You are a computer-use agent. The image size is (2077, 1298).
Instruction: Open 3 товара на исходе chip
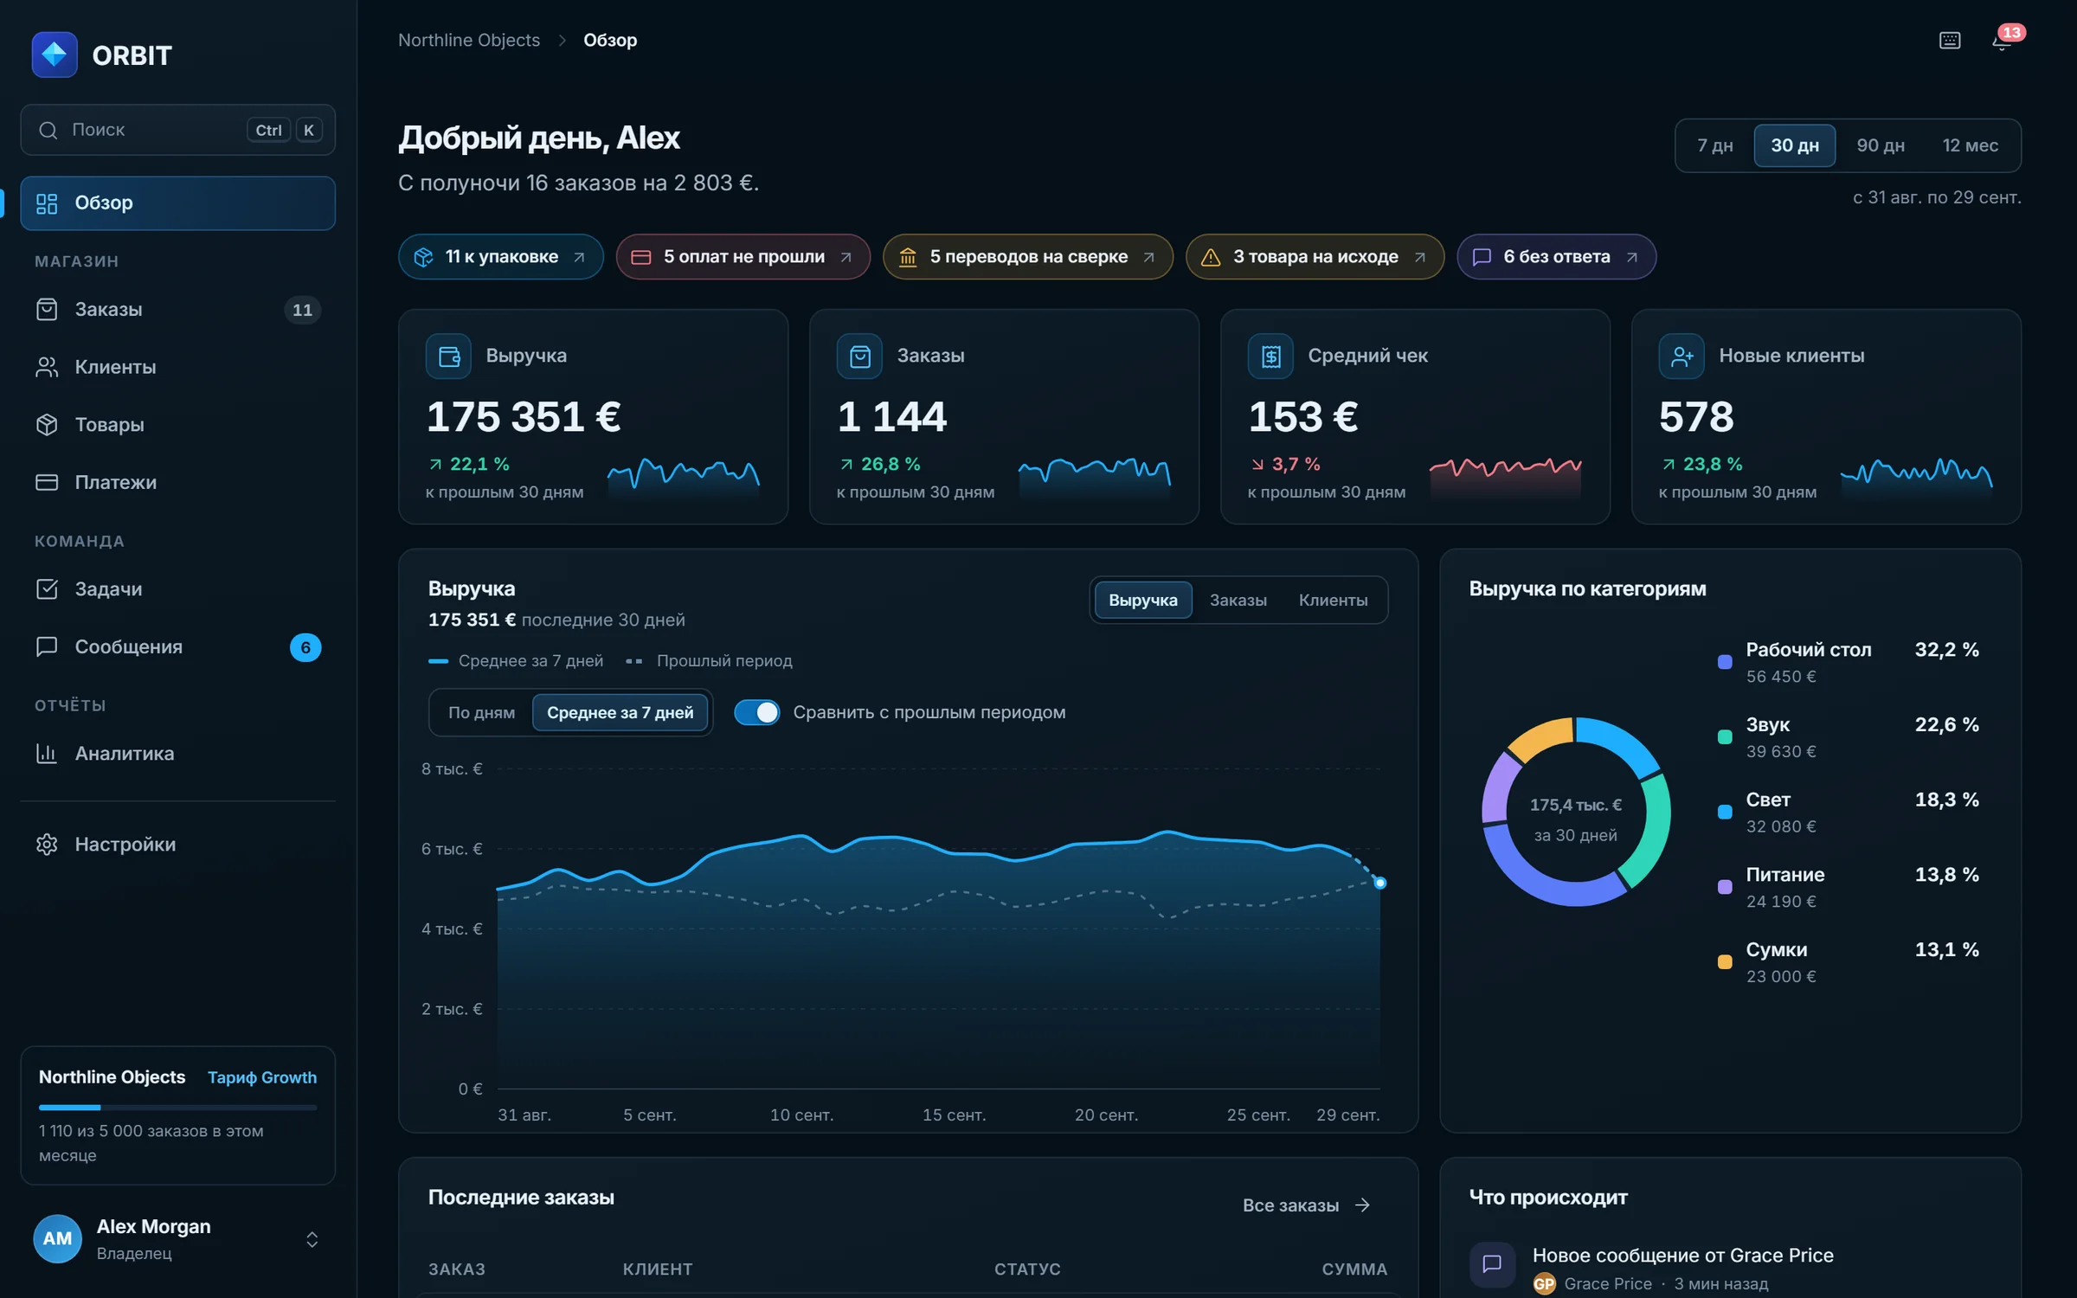coord(1315,256)
